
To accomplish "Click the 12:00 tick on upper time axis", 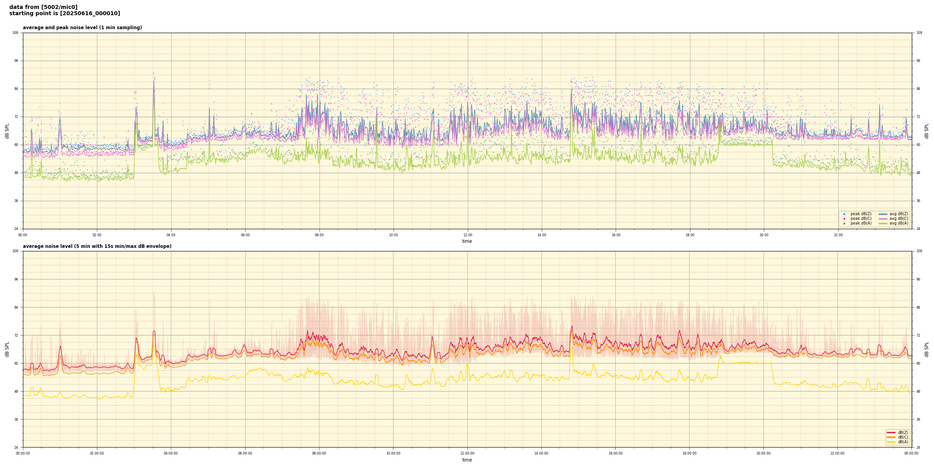I will click(467, 235).
